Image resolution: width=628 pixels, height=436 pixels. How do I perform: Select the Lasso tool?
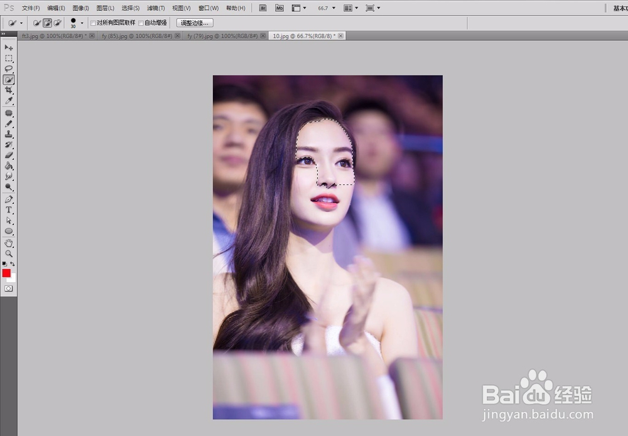[x=8, y=69]
